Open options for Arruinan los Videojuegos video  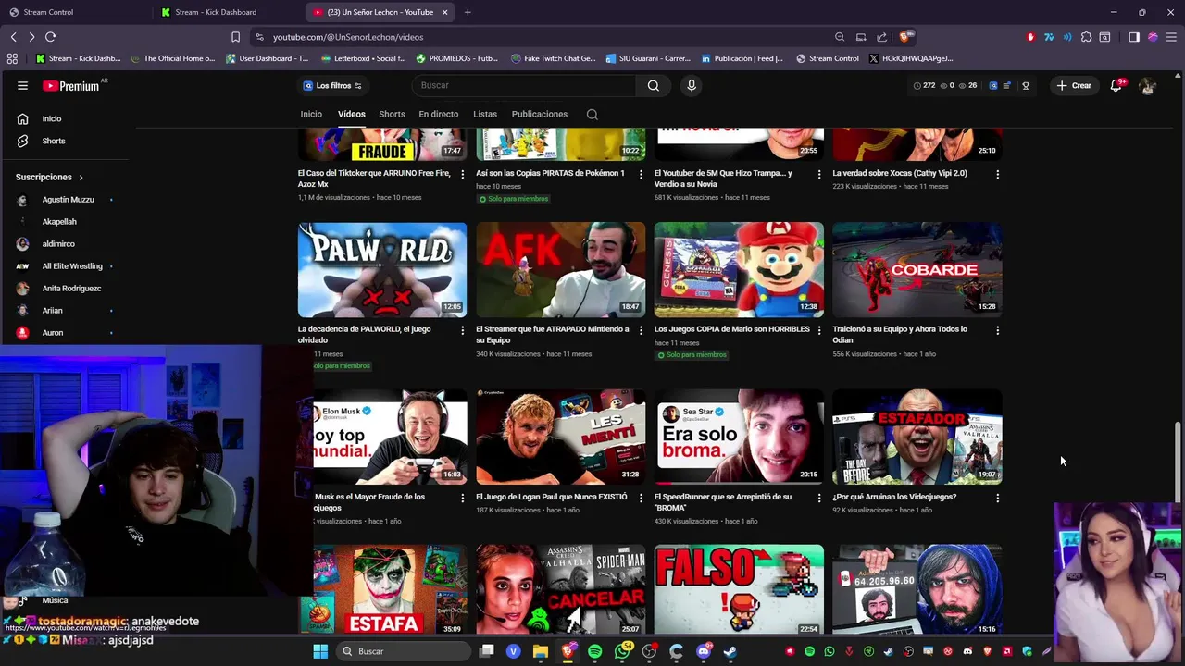click(997, 498)
